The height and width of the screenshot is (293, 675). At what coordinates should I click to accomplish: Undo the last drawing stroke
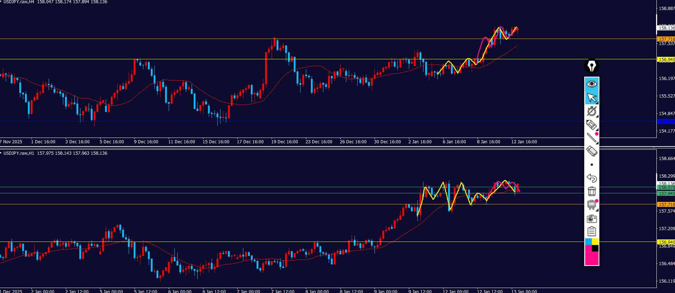tap(592, 178)
